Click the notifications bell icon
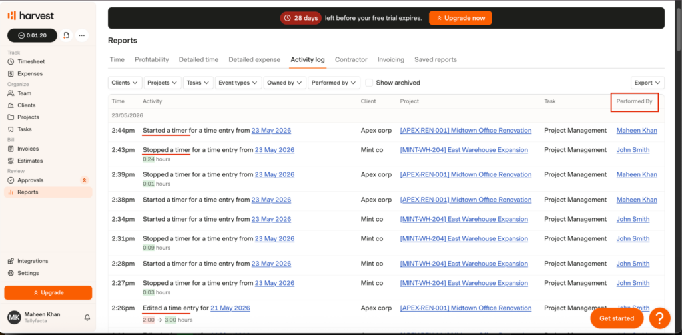 pyautogui.click(x=87, y=318)
